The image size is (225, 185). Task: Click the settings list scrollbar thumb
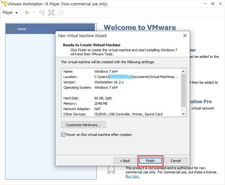click(x=183, y=90)
